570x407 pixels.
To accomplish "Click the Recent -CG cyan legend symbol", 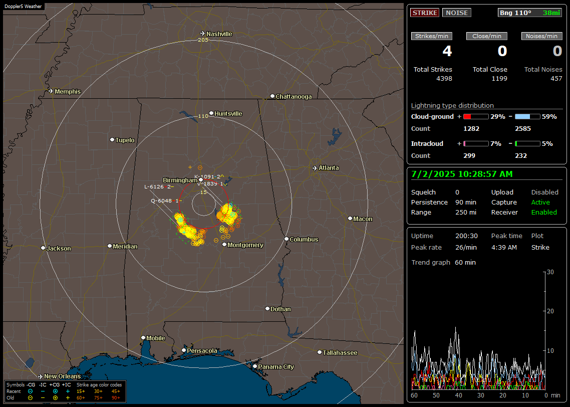I will click(30, 391).
